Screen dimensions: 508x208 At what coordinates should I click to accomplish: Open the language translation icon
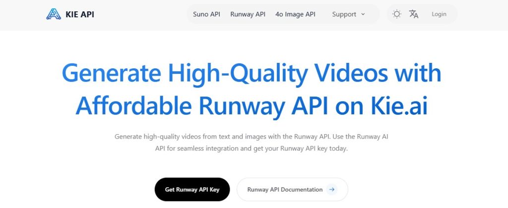[414, 14]
